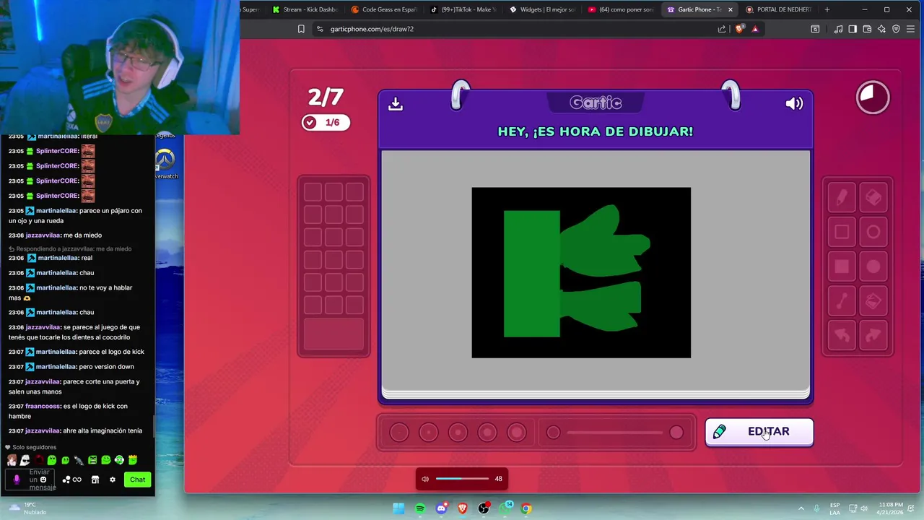Close the Gartic Phone tab

pos(730,9)
